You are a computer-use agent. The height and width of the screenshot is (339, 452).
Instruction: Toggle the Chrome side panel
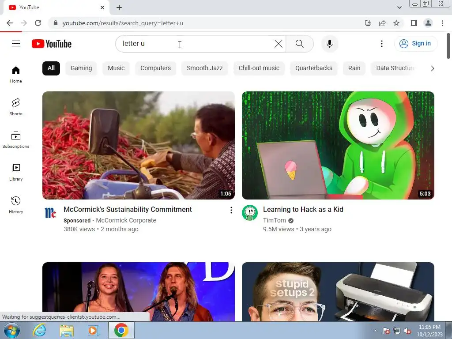pos(414,23)
